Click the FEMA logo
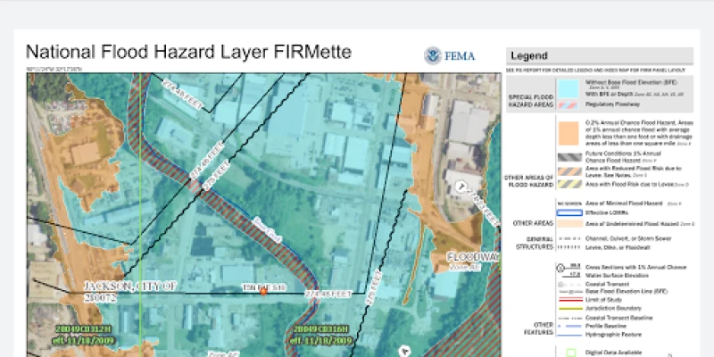Viewport: 714px width, 357px height. pos(450,55)
